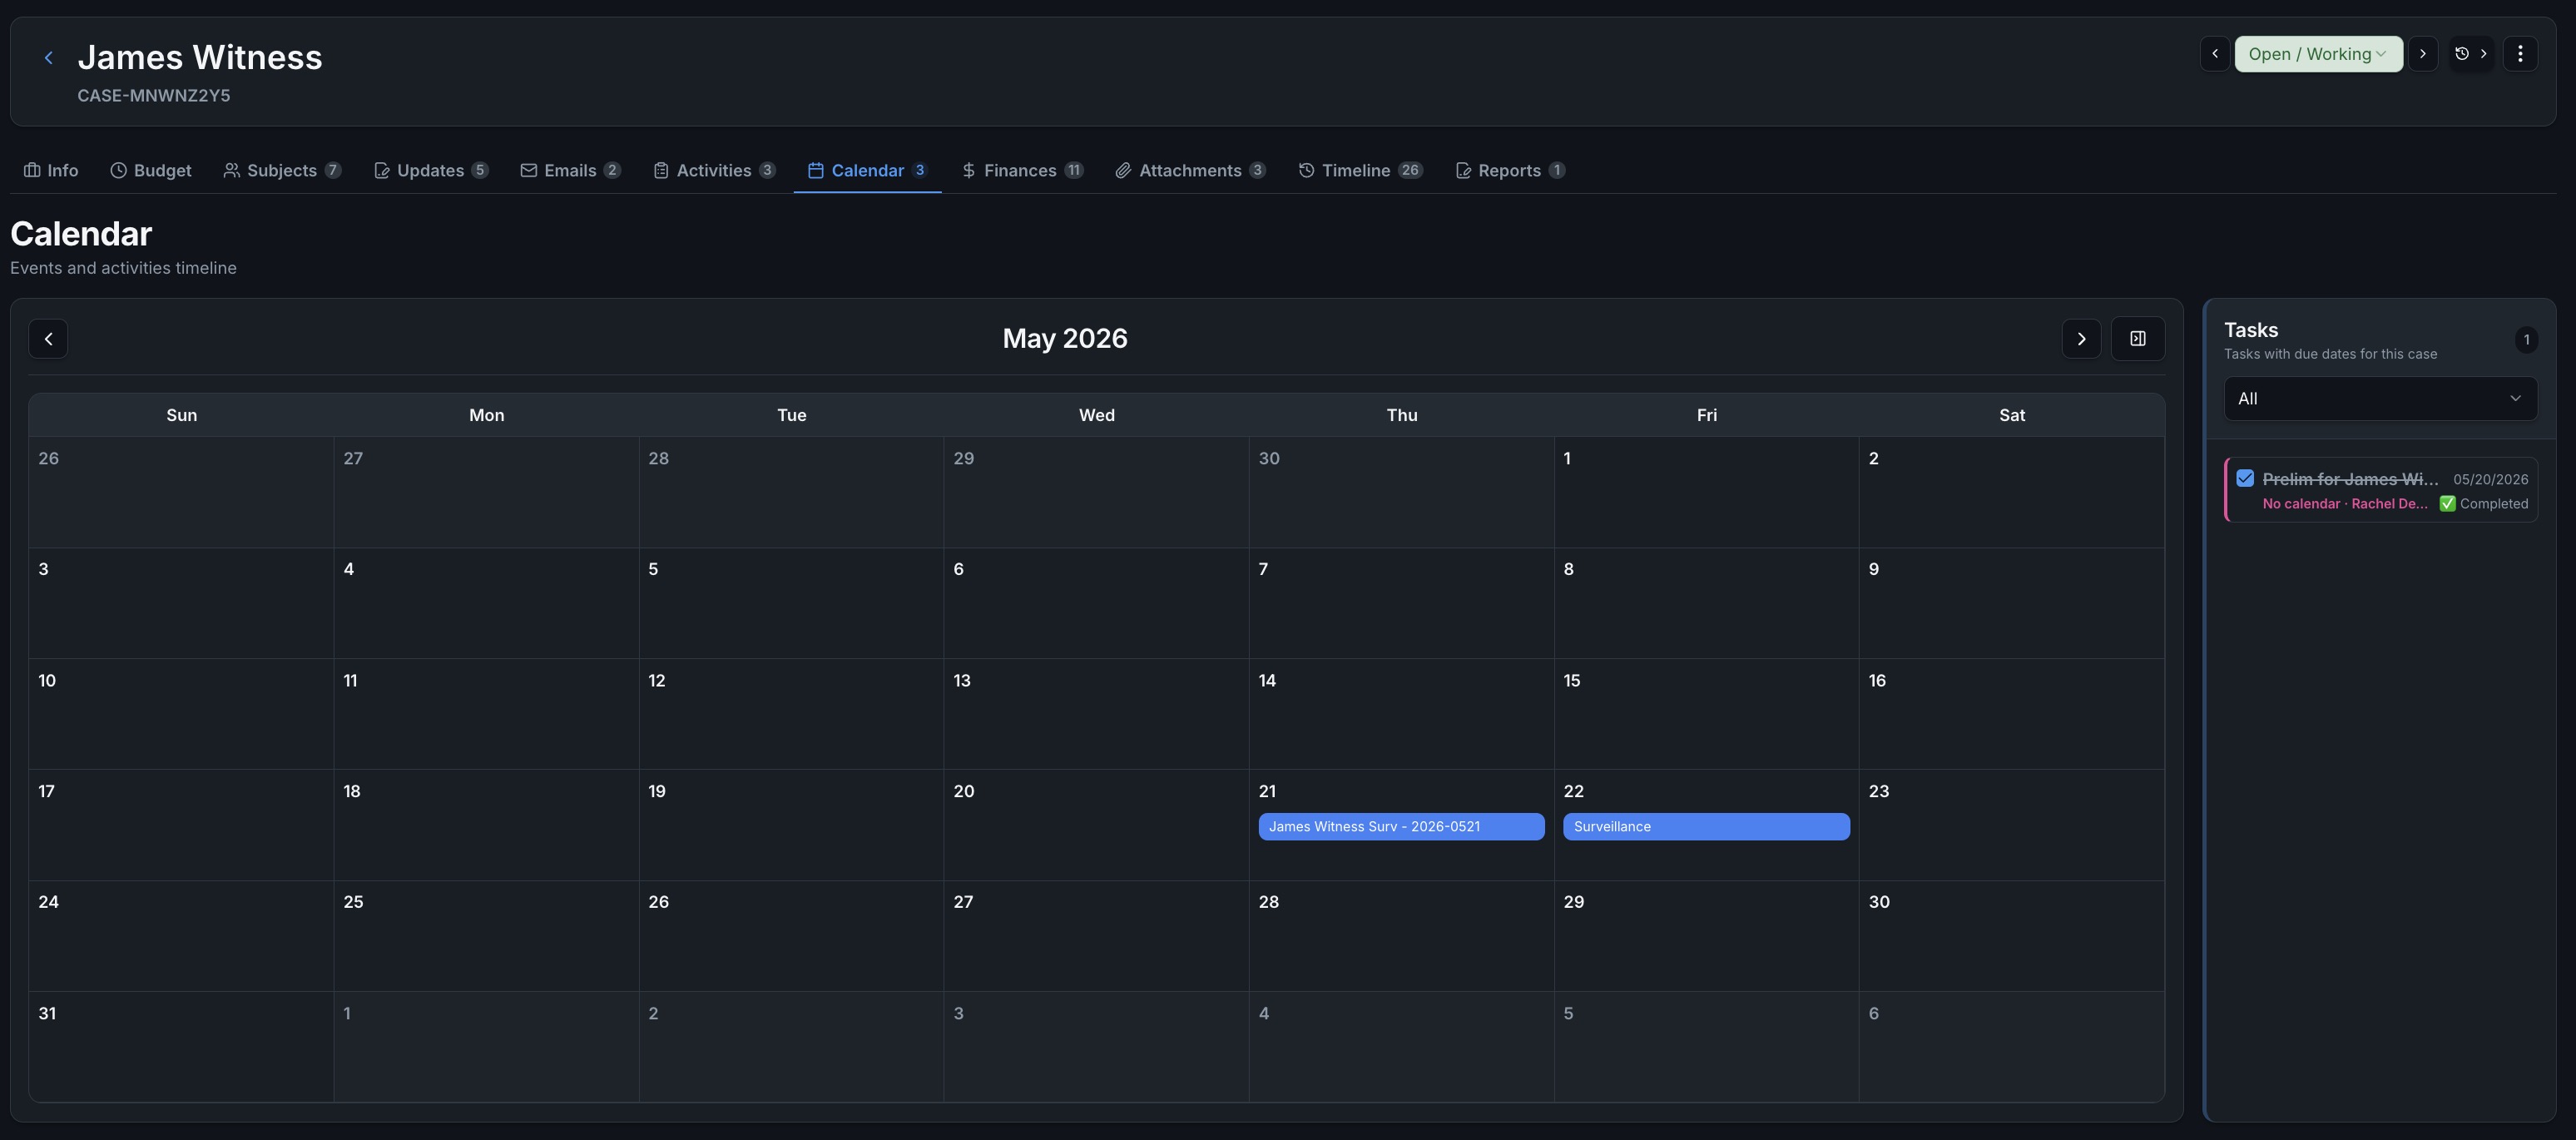Go back using the arrow beside James Witness
Image resolution: width=2576 pixels, height=1140 pixels.
coord(48,58)
